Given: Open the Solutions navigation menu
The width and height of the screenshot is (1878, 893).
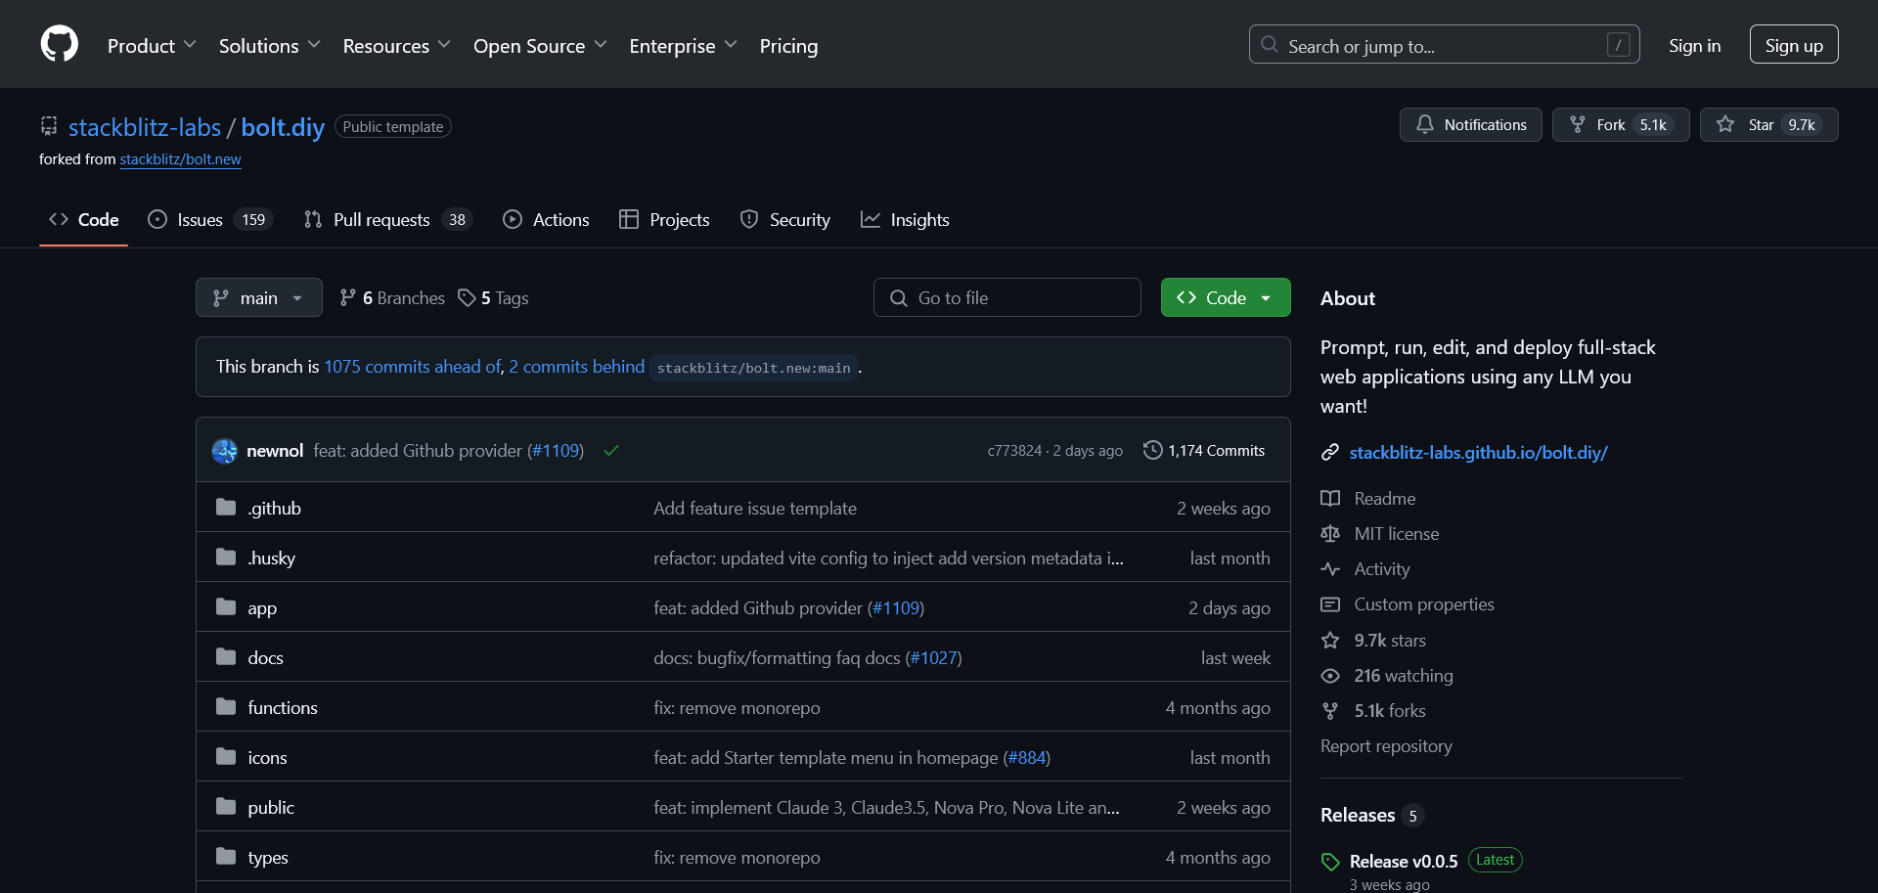Looking at the screenshot, I should (x=269, y=46).
